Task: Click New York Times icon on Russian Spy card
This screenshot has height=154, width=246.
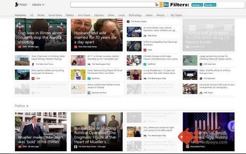Action: coord(76,146)
